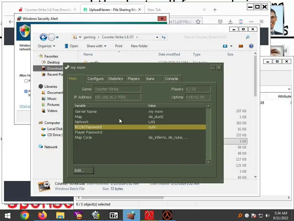Switch to UploadHaven Firefox tab

point(113,9)
